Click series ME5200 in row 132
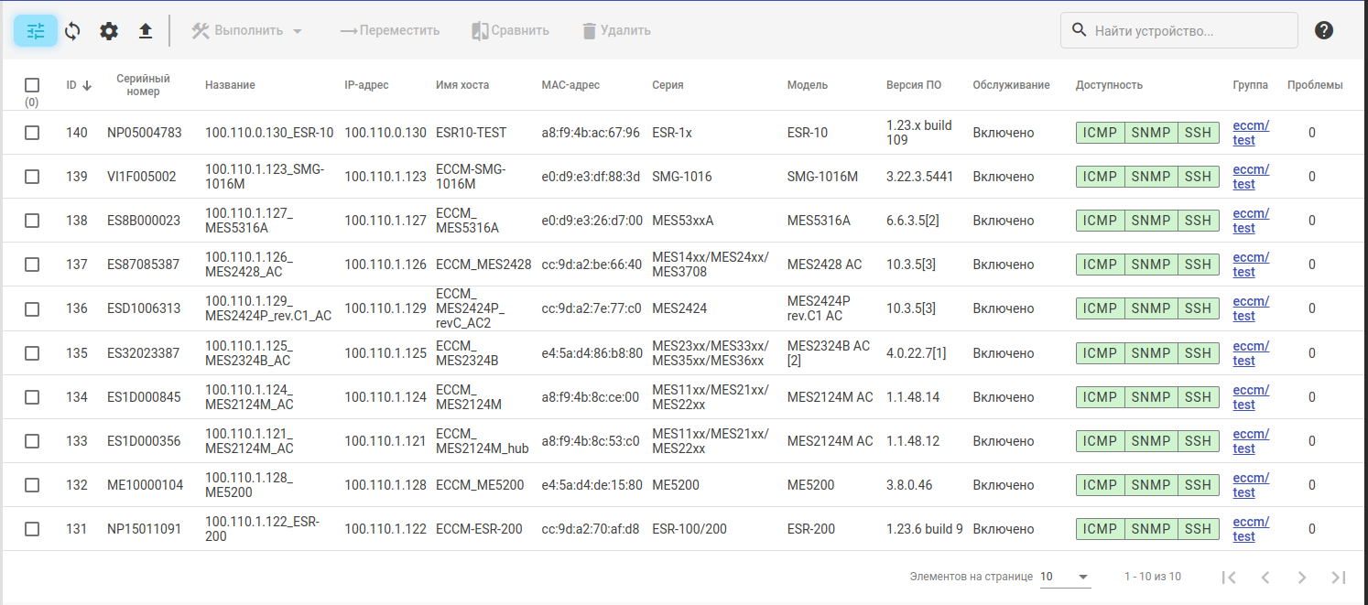The width and height of the screenshot is (1368, 605). click(x=676, y=485)
